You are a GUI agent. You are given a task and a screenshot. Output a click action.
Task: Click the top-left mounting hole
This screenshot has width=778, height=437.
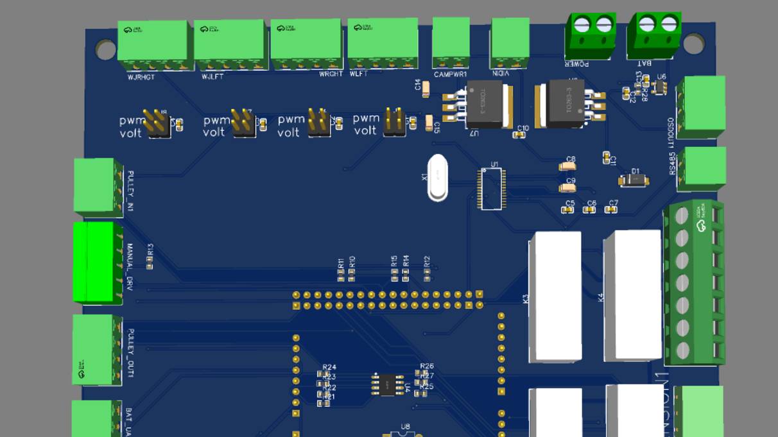(105, 49)
